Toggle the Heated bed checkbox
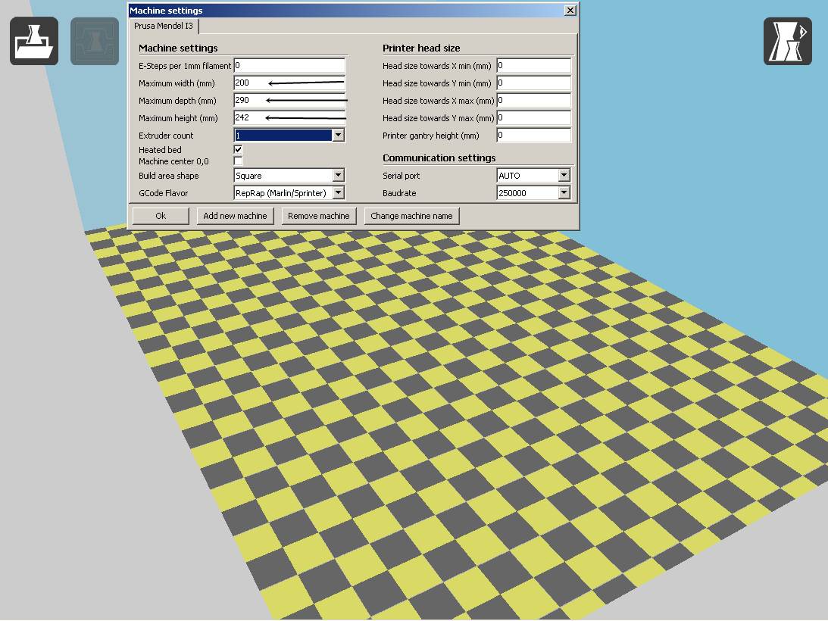 tap(239, 150)
